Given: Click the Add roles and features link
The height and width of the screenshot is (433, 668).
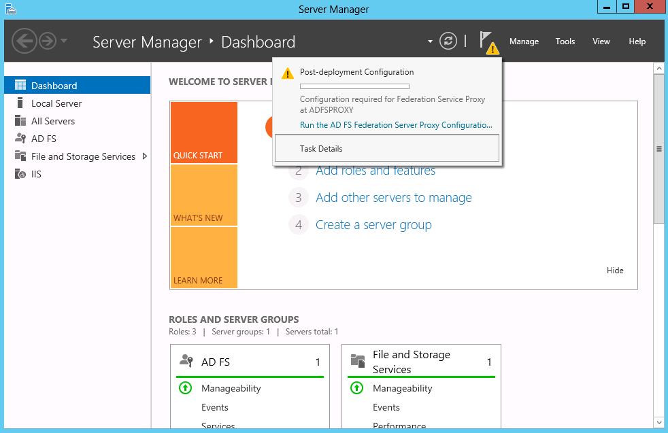Looking at the screenshot, I should pyautogui.click(x=375, y=171).
